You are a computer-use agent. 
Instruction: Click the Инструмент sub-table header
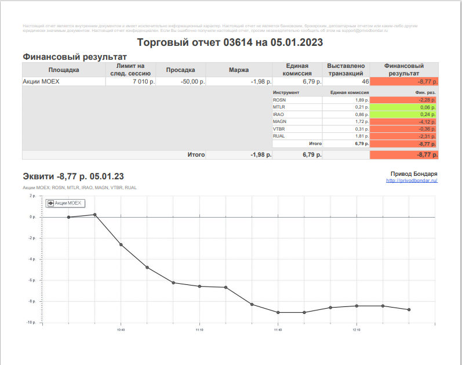tap(286, 92)
